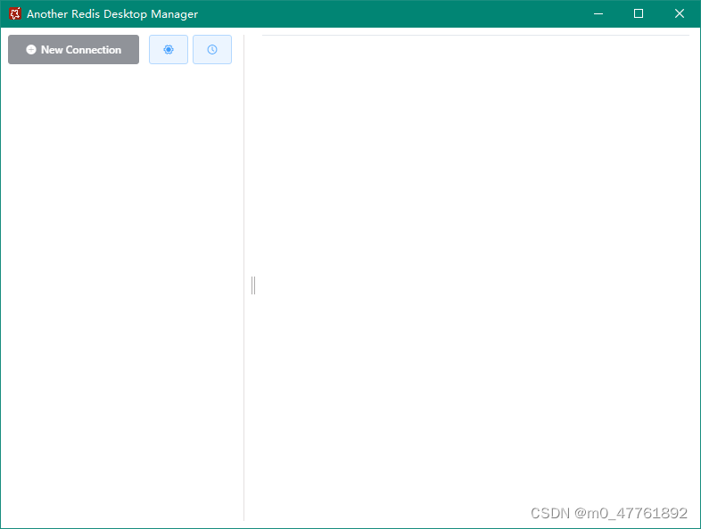Close the Redis Desktop Manager window
The image size is (701, 529).
[x=679, y=14]
